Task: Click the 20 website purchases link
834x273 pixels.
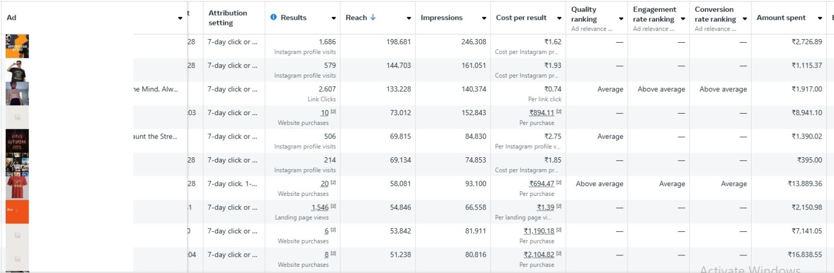Action: tap(325, 184)
